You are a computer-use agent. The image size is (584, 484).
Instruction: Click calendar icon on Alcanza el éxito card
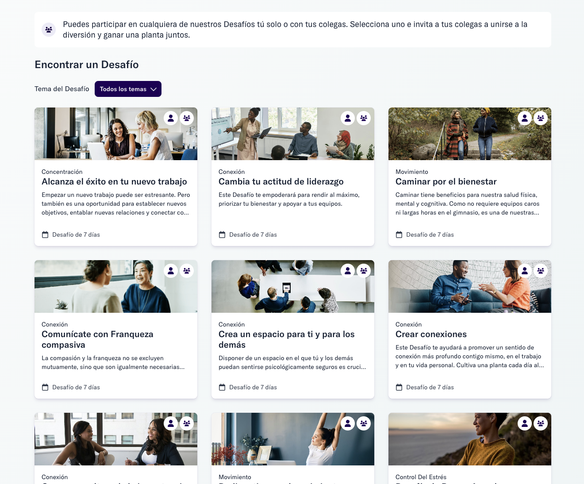tap(45, 234)
